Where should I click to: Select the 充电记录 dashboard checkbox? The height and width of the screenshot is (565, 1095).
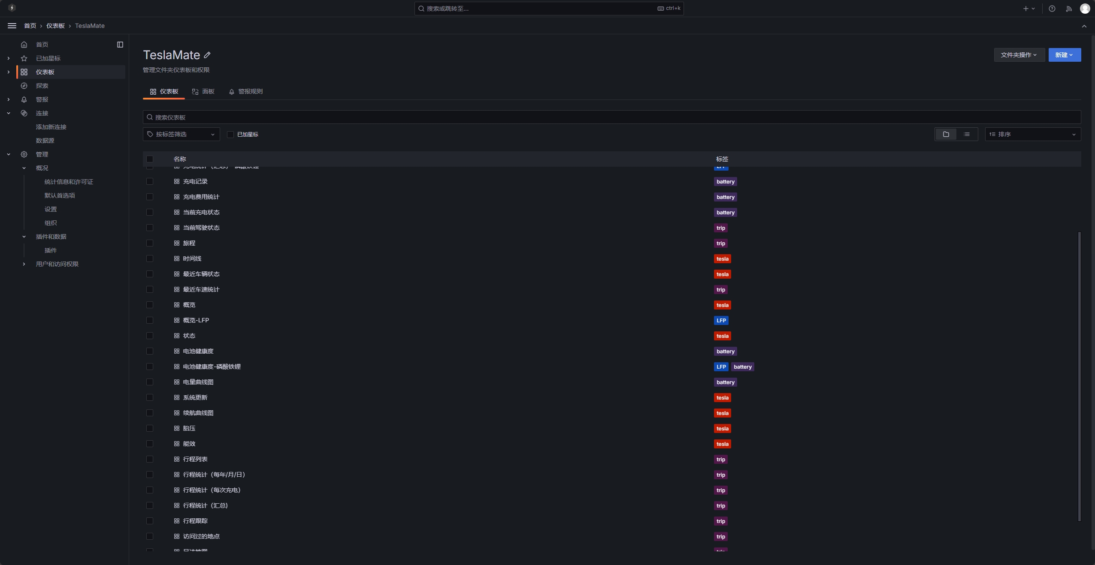tap(149, 181)
